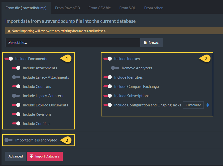Toggle Include Subscriptions switch
223x166 pixels.
pyautogui.click(x=108, y=96)
